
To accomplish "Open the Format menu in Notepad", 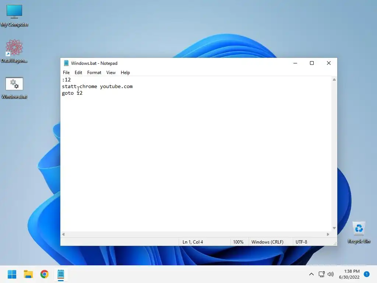I will (x=94, y=73).
